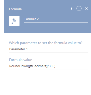
Task: Click the 365 divisor in the formula
Action: click(x=51, y=66)
